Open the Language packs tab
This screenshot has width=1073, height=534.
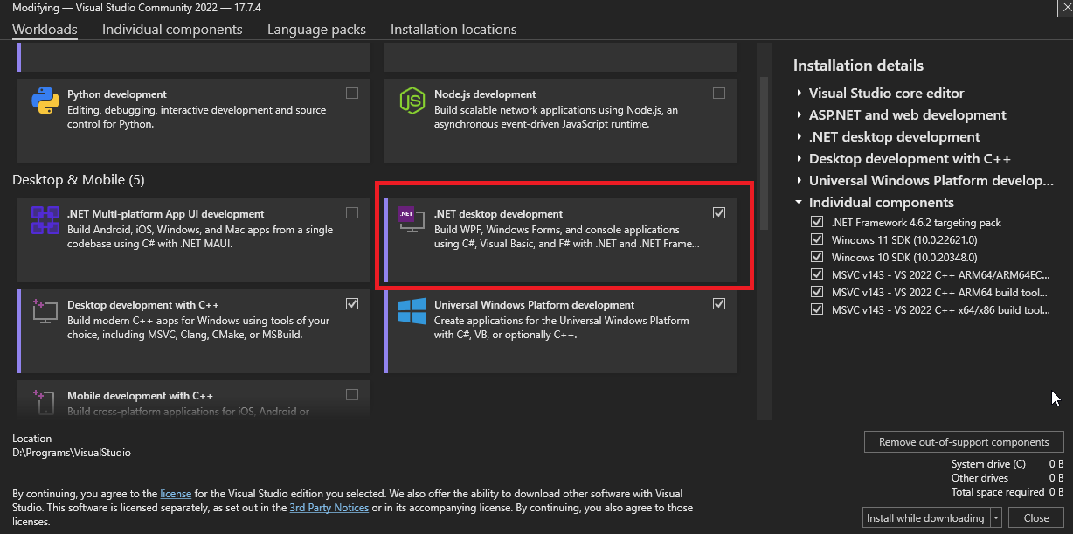[x=316, y=29]
